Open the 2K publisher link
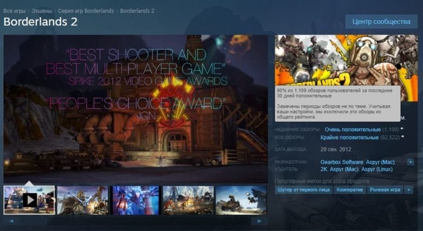 point(323,169)
